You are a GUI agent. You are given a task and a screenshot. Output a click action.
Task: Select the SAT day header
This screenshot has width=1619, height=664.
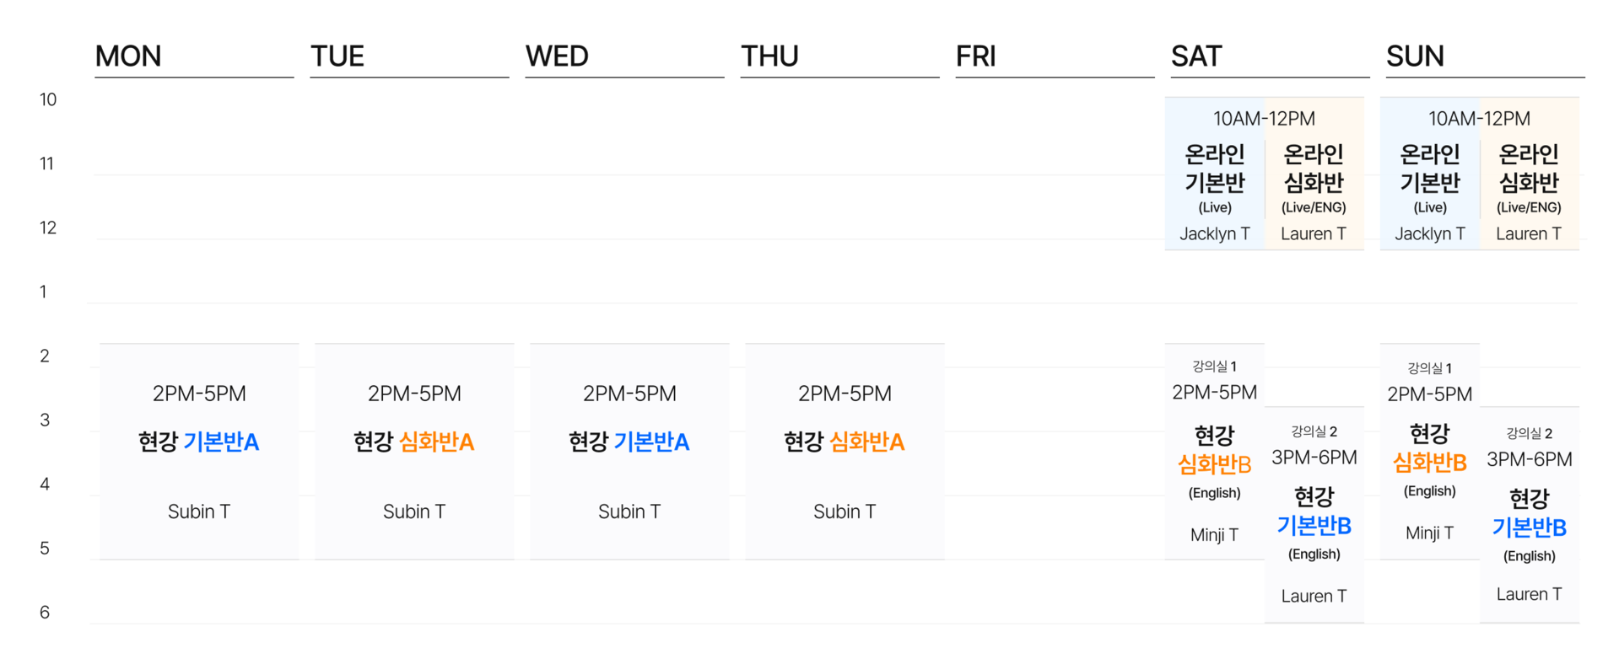[1196, 56]
